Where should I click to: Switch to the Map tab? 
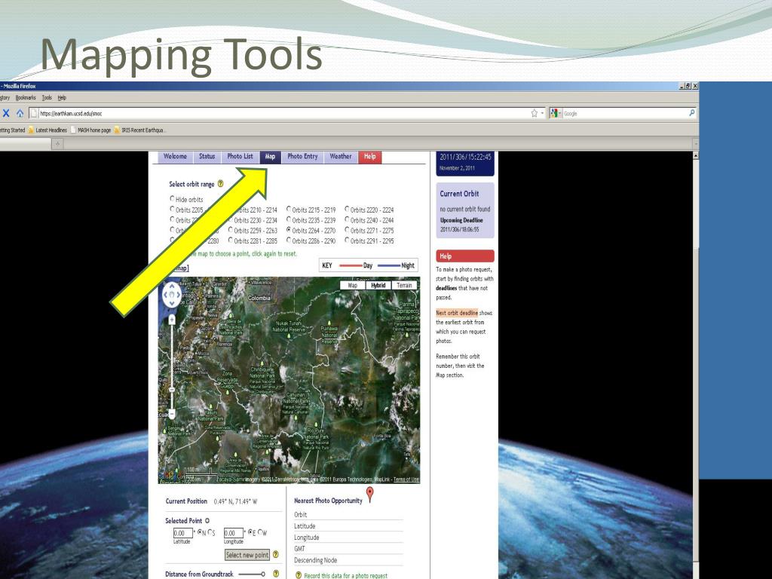tap(271, 157)
